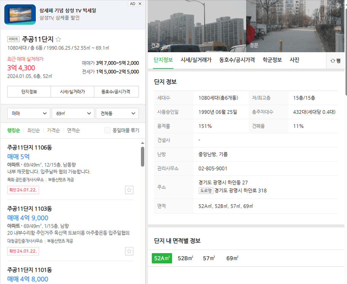347x284 pixels.
Task: Sort listings by 랭킹순
Action: (x=14, y=130)
